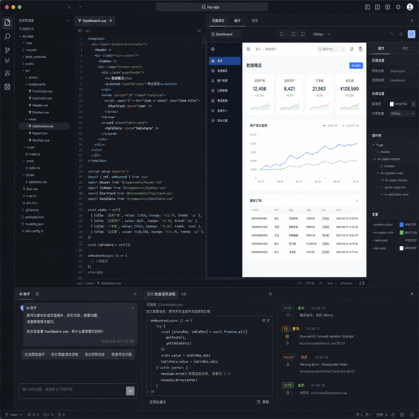Click the Prettier status bar entry
Viewport: 419px width, 419px height.
(x=346, y=283)
